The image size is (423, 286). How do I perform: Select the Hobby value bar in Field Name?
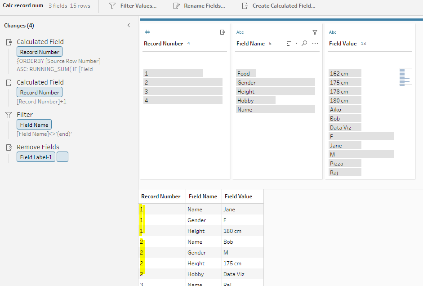tap(255, 100)
